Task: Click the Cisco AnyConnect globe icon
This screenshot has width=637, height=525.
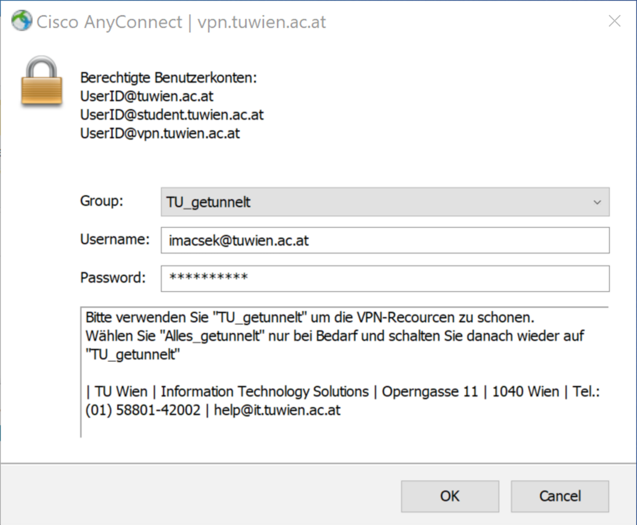Action: click(21, 20)
